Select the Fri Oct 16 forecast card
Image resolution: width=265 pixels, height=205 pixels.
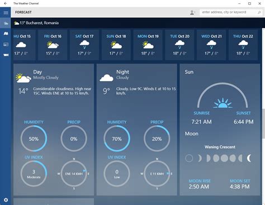click(53, 45)
